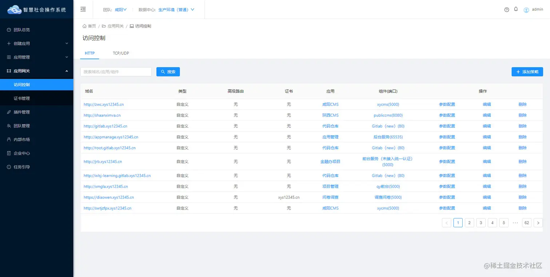Viewport: 550px width, 277px height.
Task: Collapse sidebar with the menu fold icon
Action: 83,9
